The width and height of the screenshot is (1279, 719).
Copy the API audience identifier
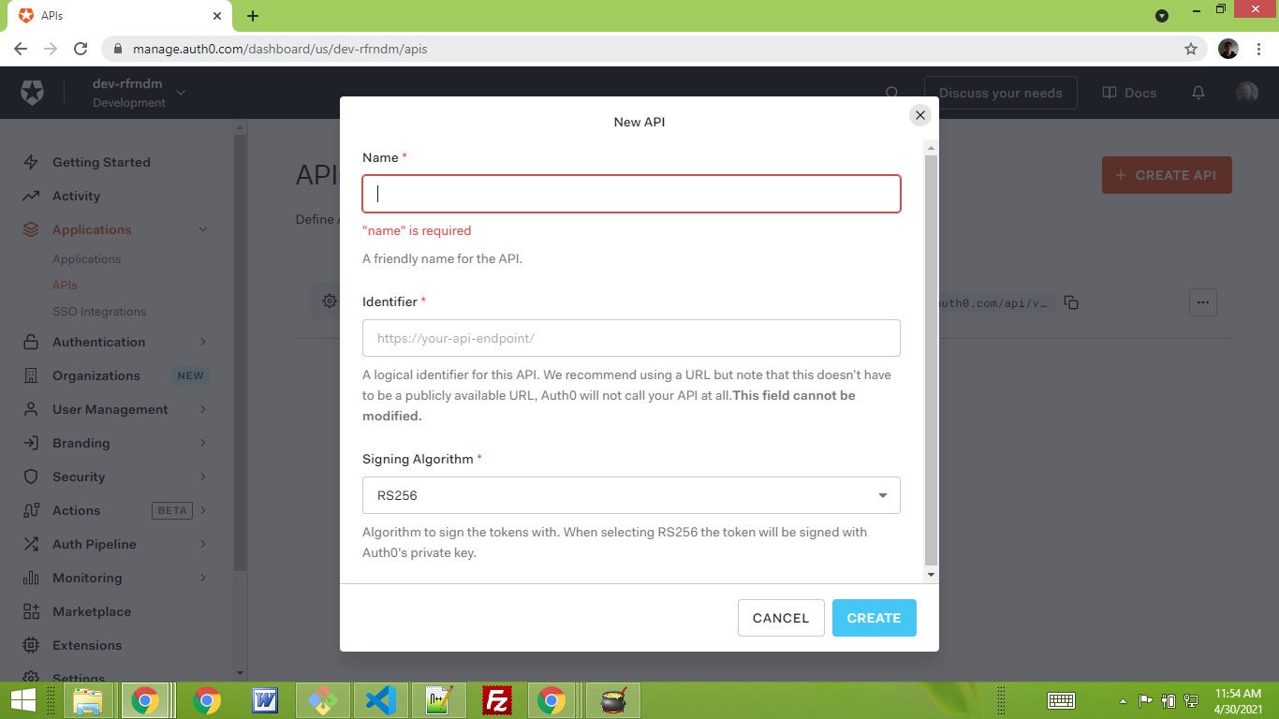tap(1071, 302)
